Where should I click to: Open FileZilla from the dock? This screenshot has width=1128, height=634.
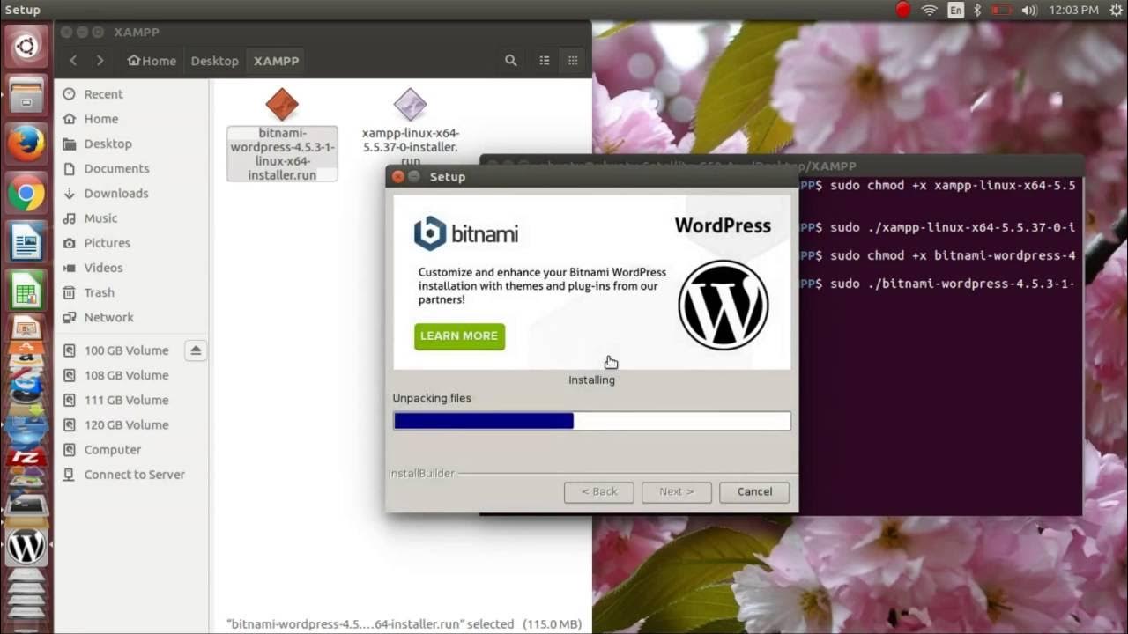coord(26,458)
